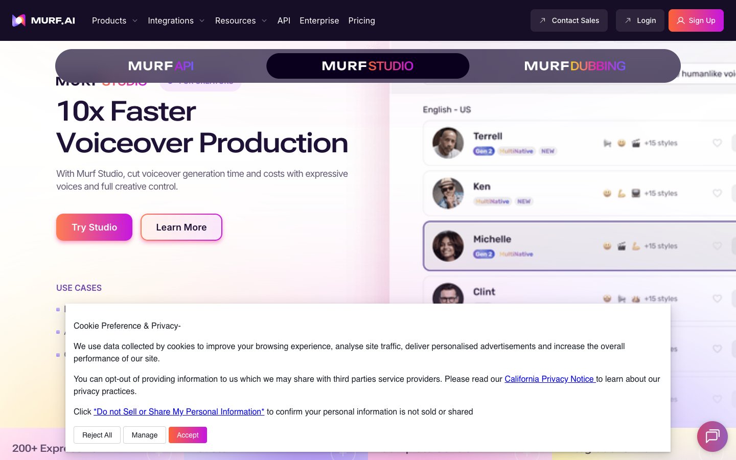Like the Michelle voice via heart
The height and width of the screenshot is (460, 736).
(x=717, y=246)
